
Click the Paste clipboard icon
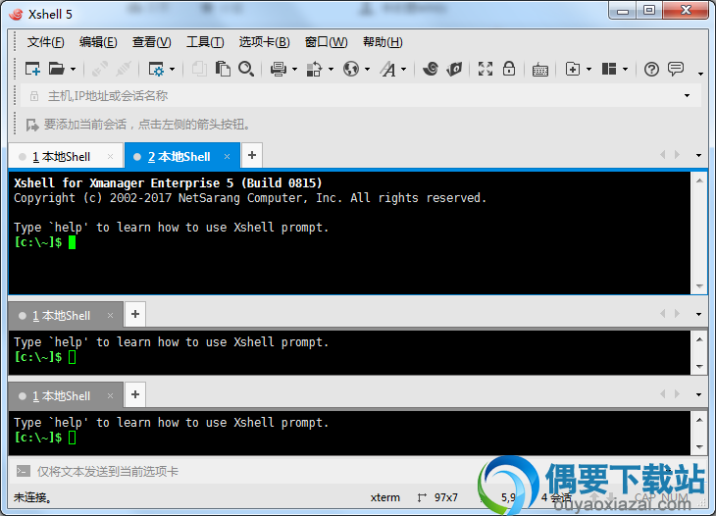[x=223, y=69]
